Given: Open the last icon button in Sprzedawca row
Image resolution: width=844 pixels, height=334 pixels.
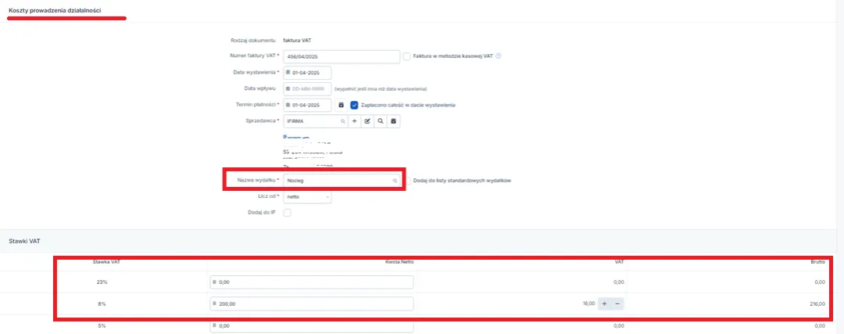Looking at the screenshot, I should (x=393, y=122).
